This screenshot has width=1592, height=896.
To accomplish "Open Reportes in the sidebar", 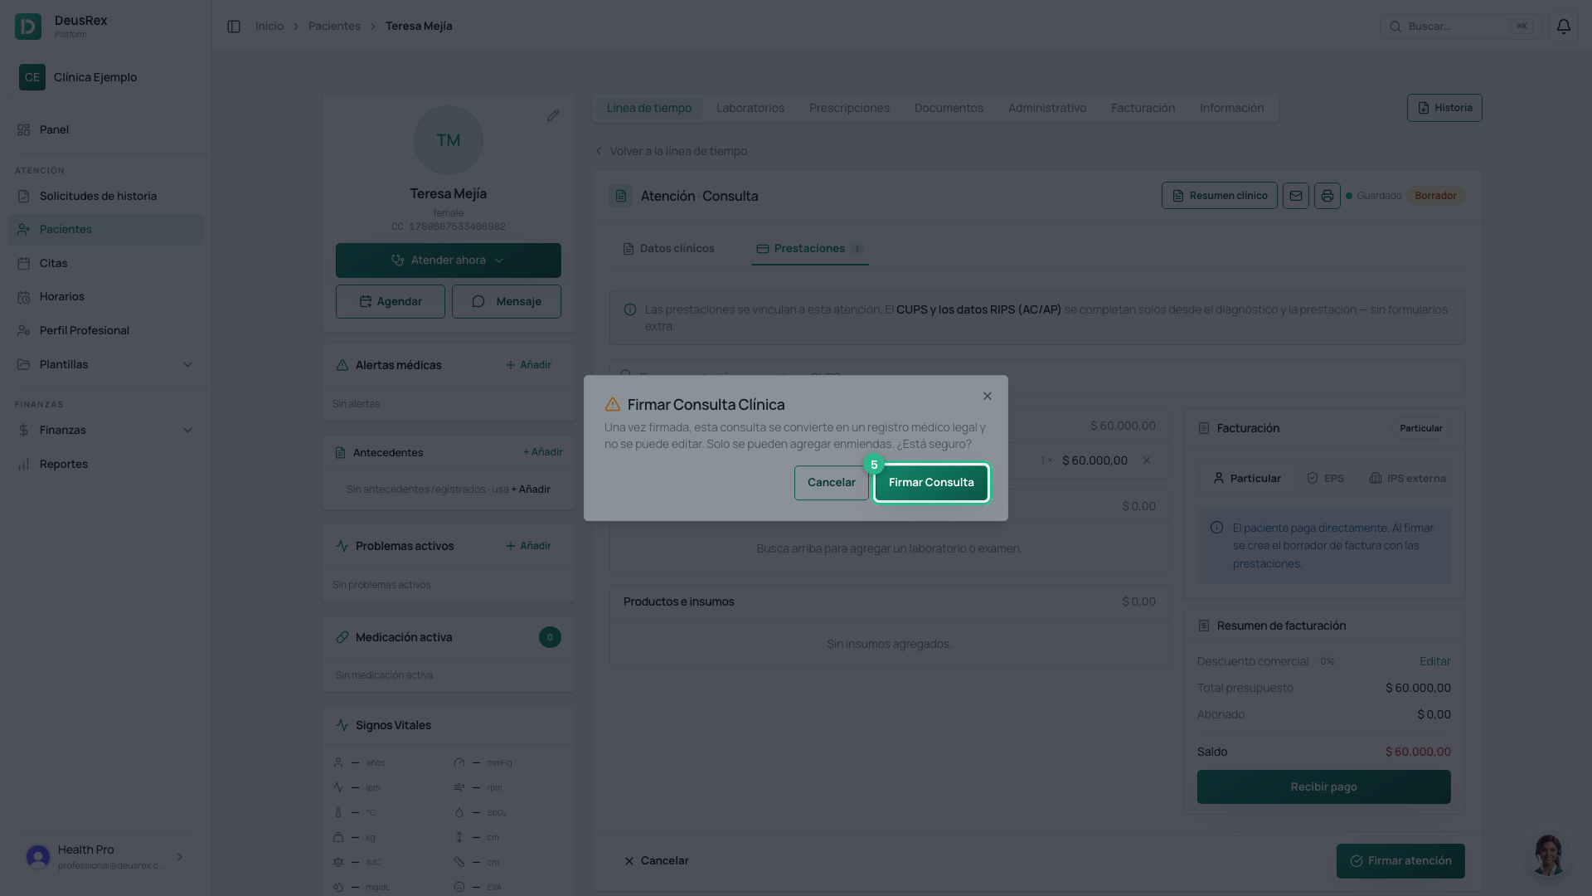I will pyautogui.click(x=105, y=464).
